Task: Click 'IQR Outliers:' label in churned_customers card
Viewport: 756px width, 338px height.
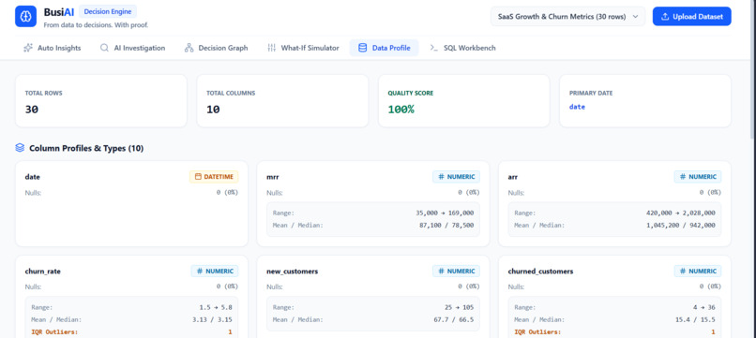Action: click(x=537, y=331)
